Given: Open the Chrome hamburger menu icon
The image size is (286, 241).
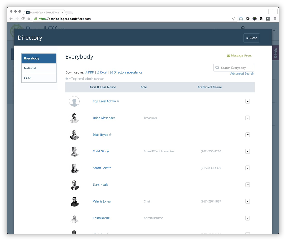Looking at the screenshot, I should (x=275, y=19).
